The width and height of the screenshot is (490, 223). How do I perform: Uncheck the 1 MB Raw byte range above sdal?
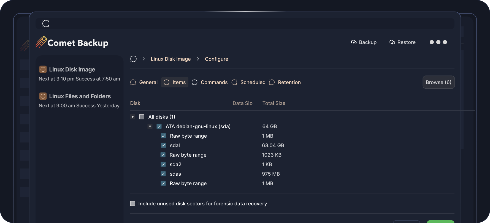pos(163,136)
